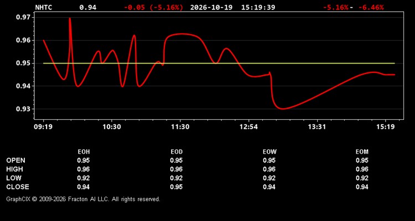Click the 0.93 trough of the red line

[x=283, y=109]
